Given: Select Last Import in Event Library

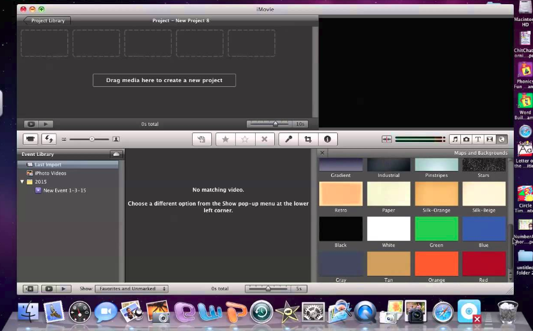Looking at the screenshot, I should point(68,165).
